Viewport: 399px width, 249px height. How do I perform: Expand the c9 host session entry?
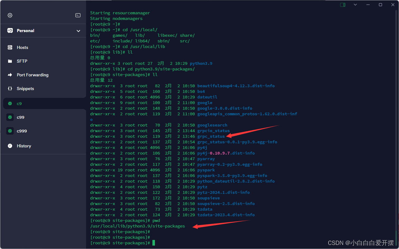tap(19, 103)
